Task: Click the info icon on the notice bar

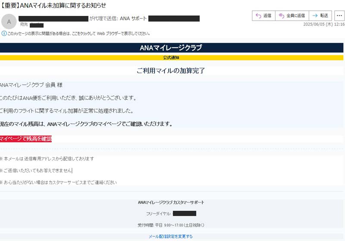Action: [4, 34]
